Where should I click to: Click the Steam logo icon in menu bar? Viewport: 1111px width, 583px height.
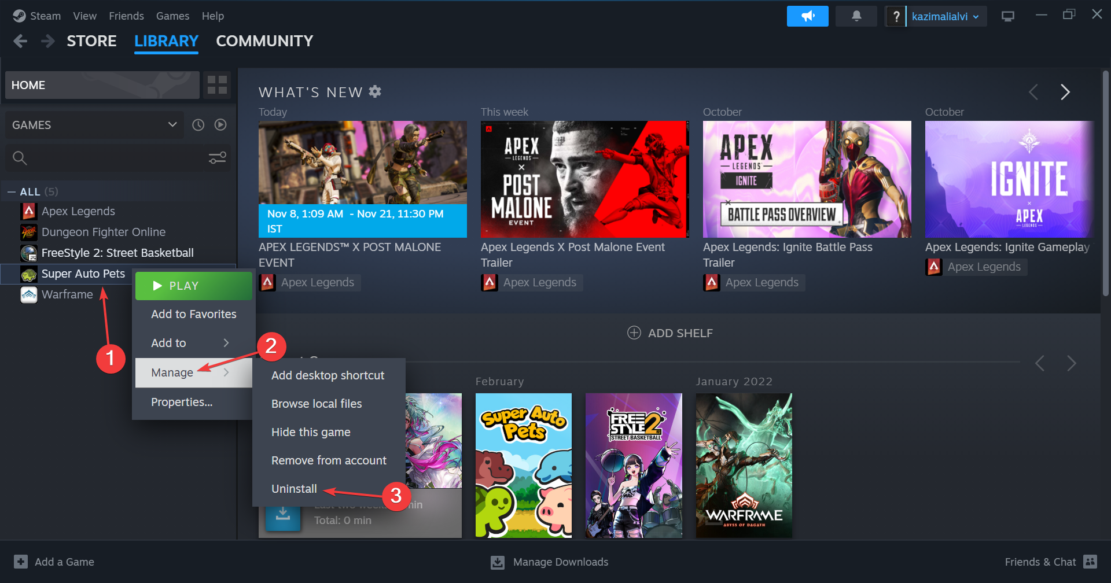[x=19, y=16]
